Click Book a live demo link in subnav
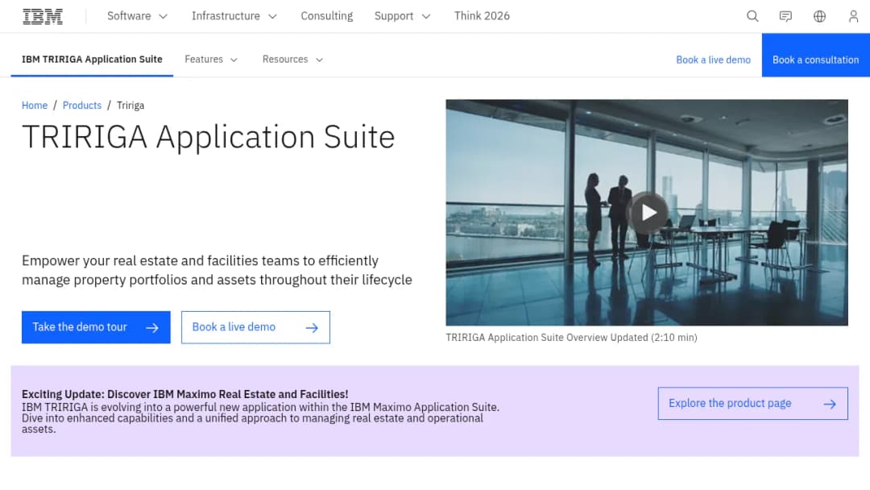 click(x=713, y=60)
